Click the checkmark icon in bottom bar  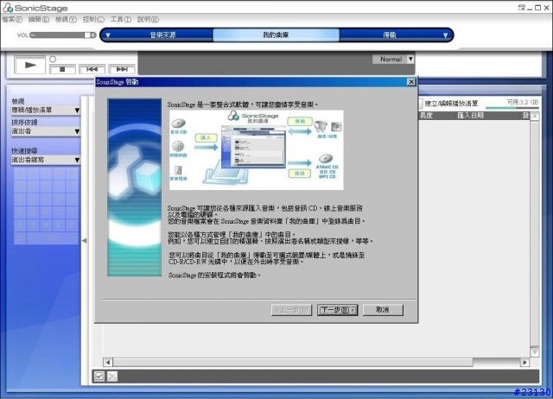point(99,377)
